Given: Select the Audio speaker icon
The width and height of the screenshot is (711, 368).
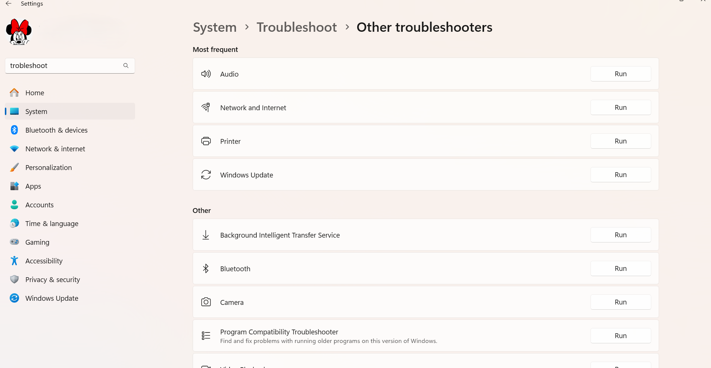Looking at the screenshot, I should (206, 74).
